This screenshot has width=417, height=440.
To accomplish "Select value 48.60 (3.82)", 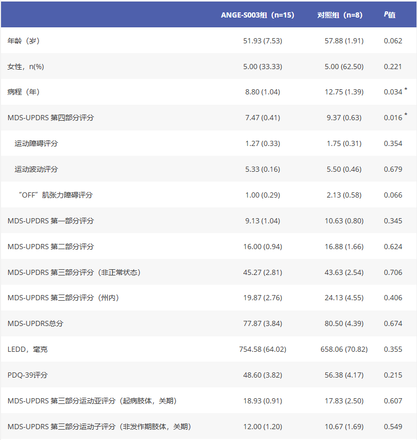I will (263, 375).
